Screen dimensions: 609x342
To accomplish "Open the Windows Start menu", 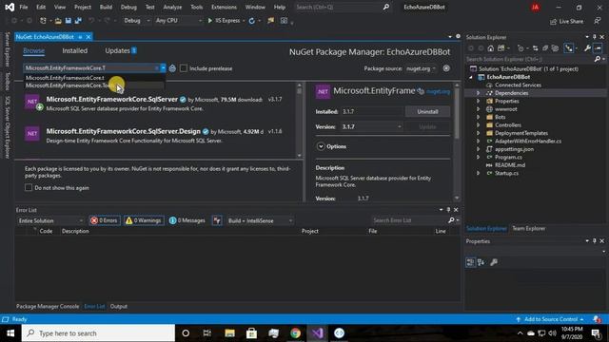I will tap(10, 333).
